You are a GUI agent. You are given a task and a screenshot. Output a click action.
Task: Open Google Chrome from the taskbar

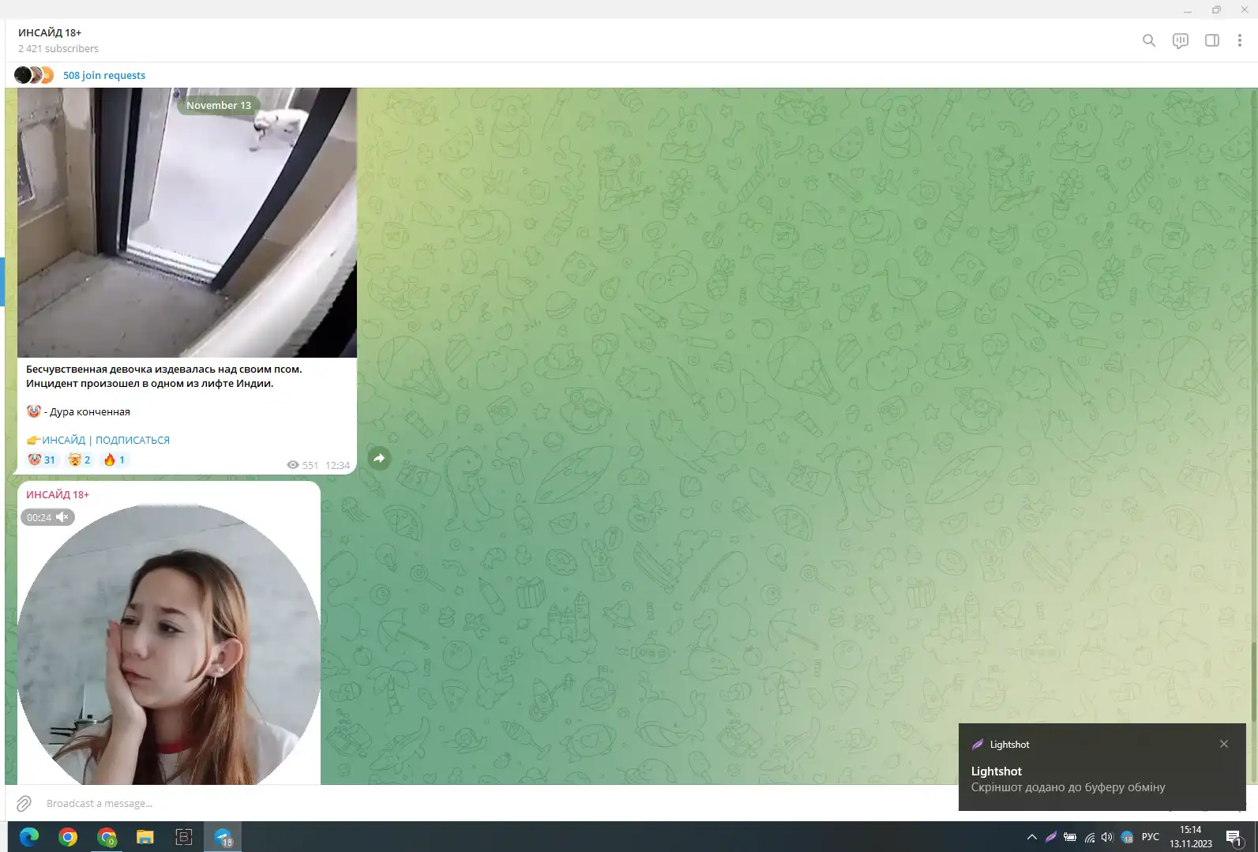click(x=68, y=837)
